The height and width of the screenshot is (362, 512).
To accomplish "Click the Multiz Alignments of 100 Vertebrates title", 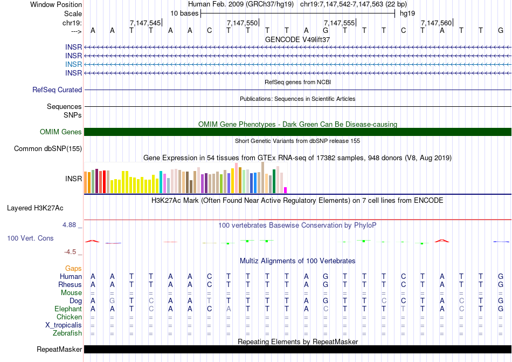I will [x=297, y=261].
